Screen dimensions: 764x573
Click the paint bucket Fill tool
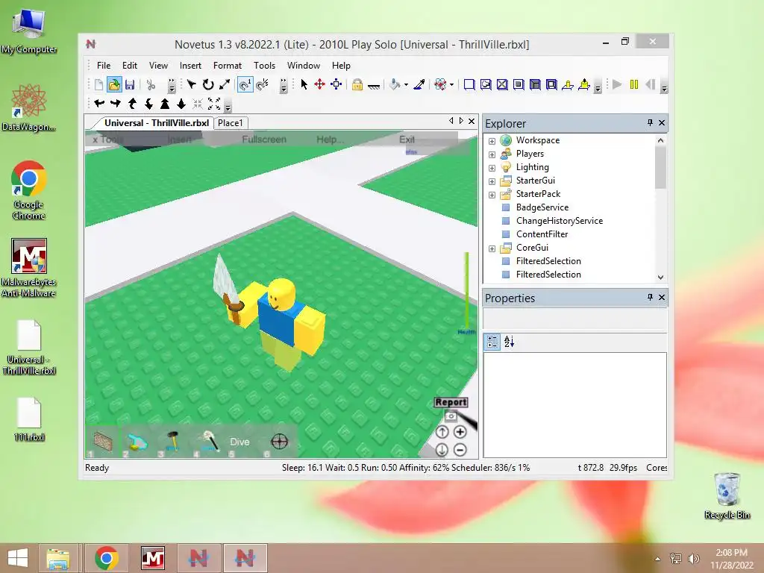point(395,85)
